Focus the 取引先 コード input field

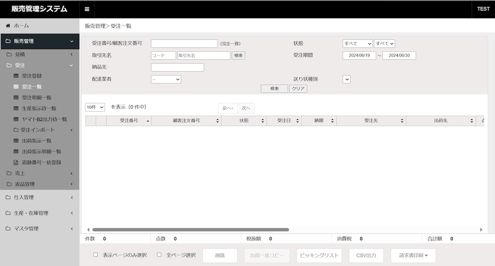click(x=164, y=56)
